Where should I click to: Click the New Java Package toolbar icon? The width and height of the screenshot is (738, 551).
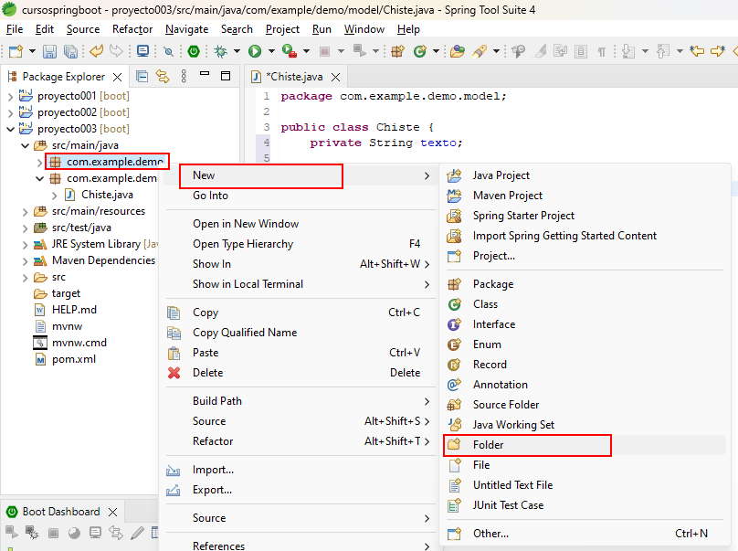[x=397, y=51]
